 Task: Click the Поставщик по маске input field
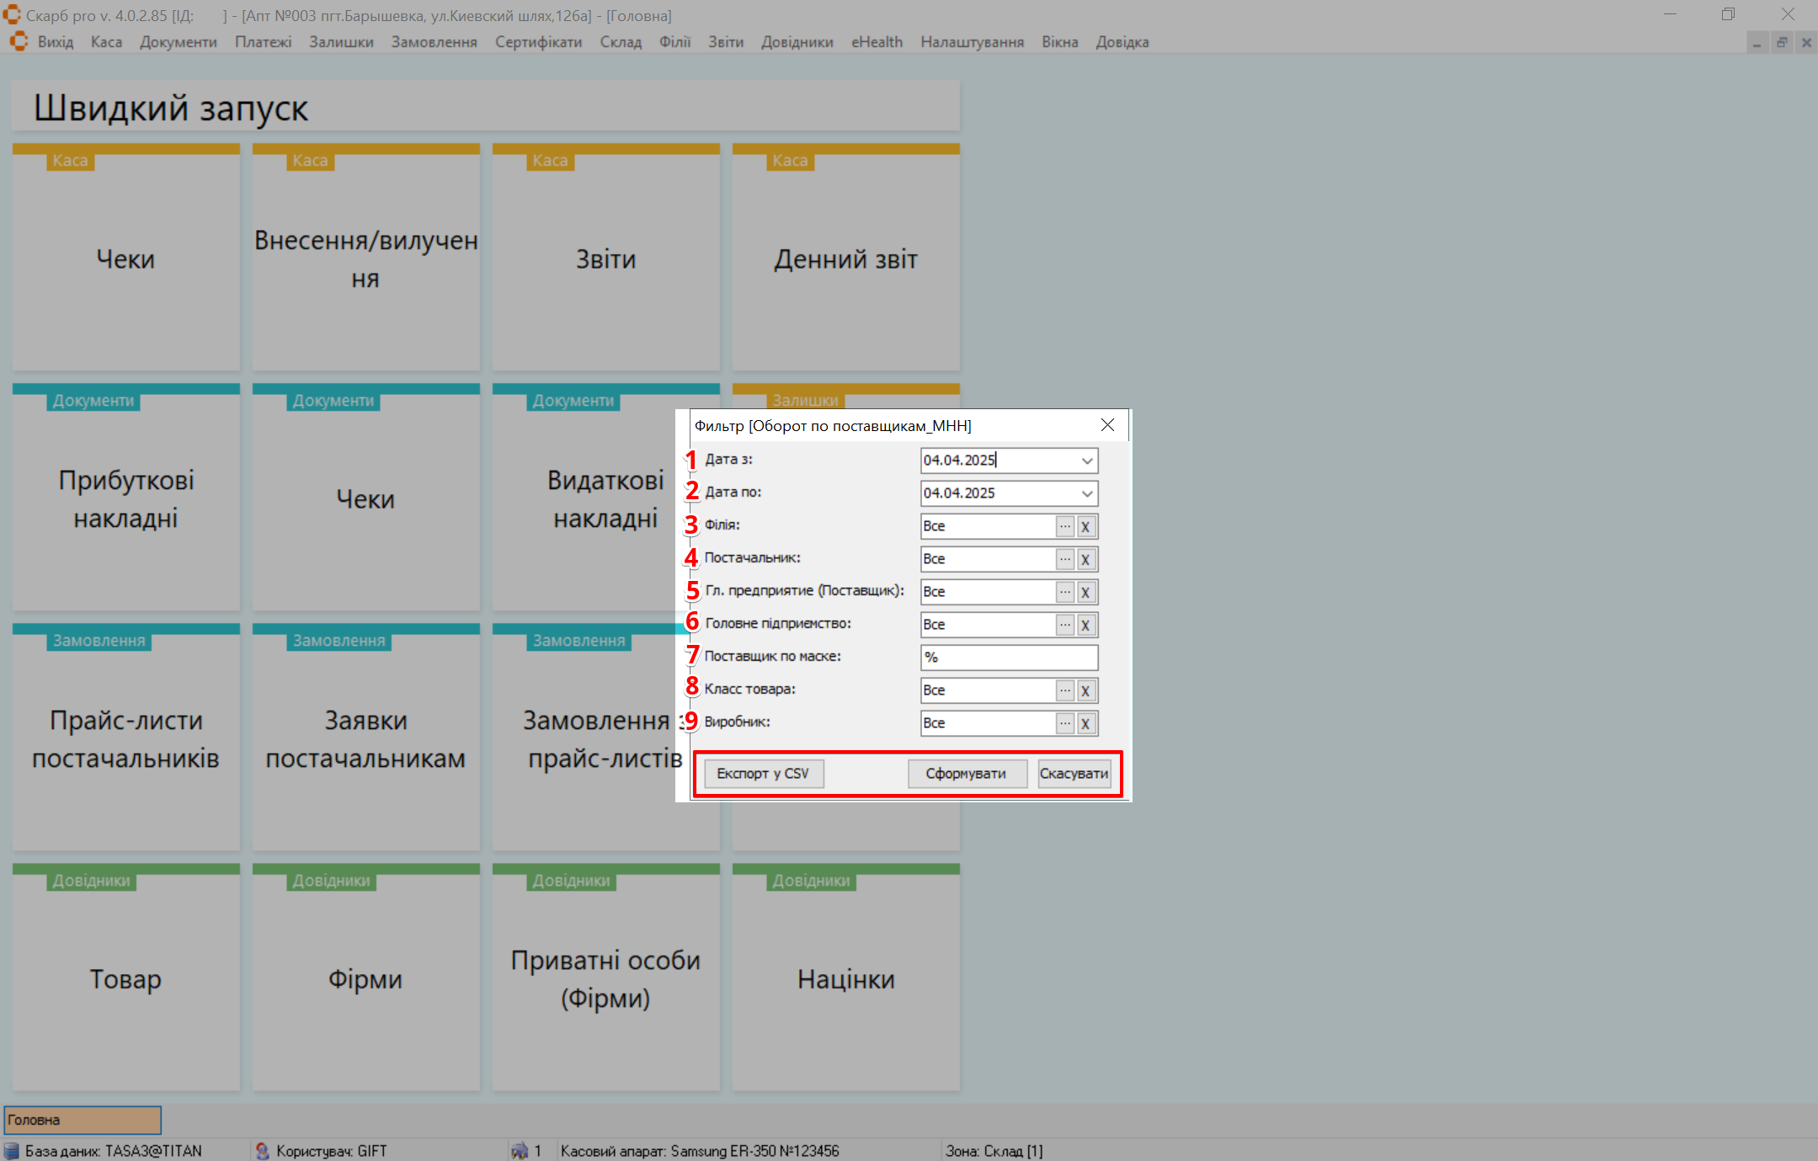pyautogui.click(x=1008, y=658)
